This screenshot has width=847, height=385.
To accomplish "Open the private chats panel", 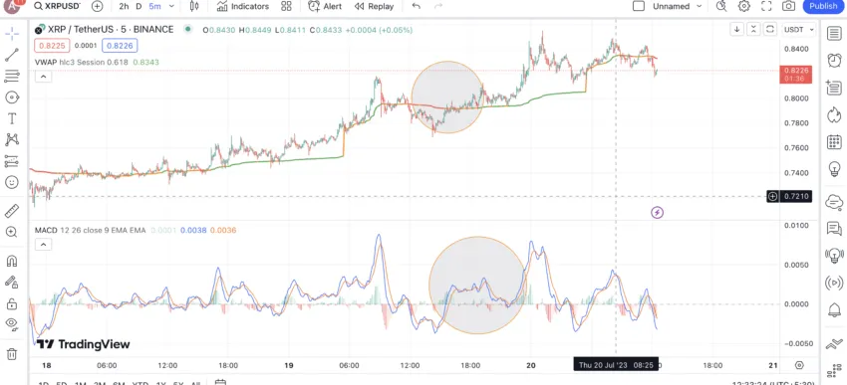I will (x=834, y=229).
